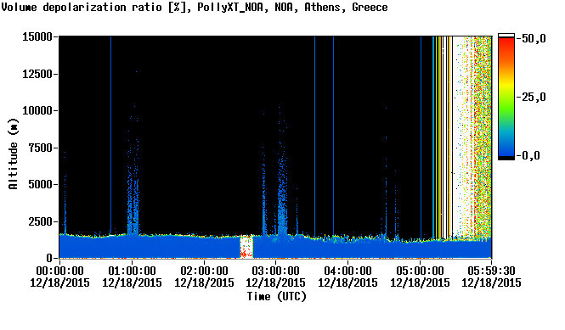Click the 7500 altitude tick label
The image size is (565, 330).
[x=41, y=148]
